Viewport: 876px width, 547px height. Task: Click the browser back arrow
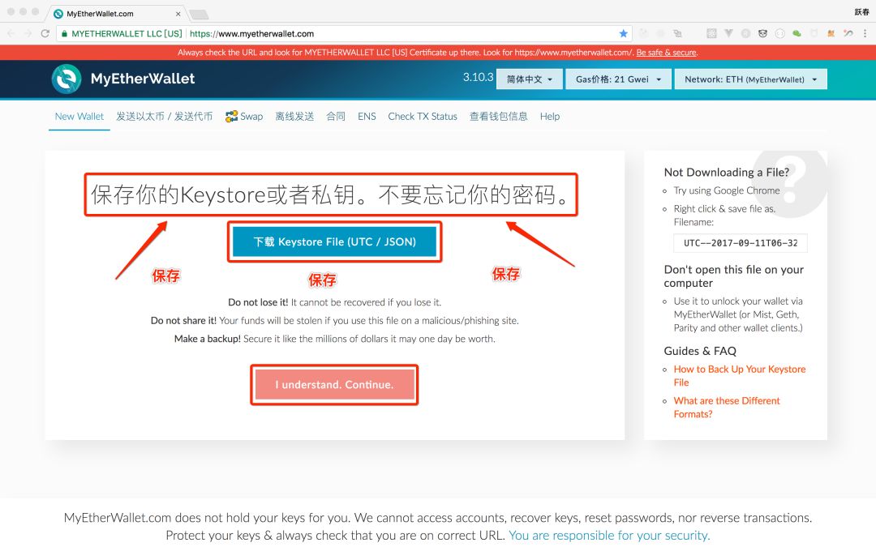11,33
